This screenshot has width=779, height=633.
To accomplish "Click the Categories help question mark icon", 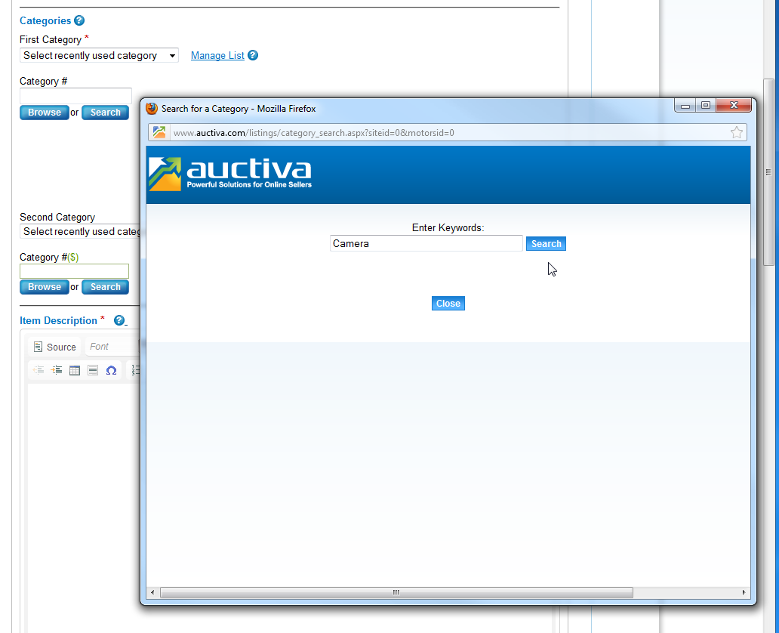I will point(79,20).
